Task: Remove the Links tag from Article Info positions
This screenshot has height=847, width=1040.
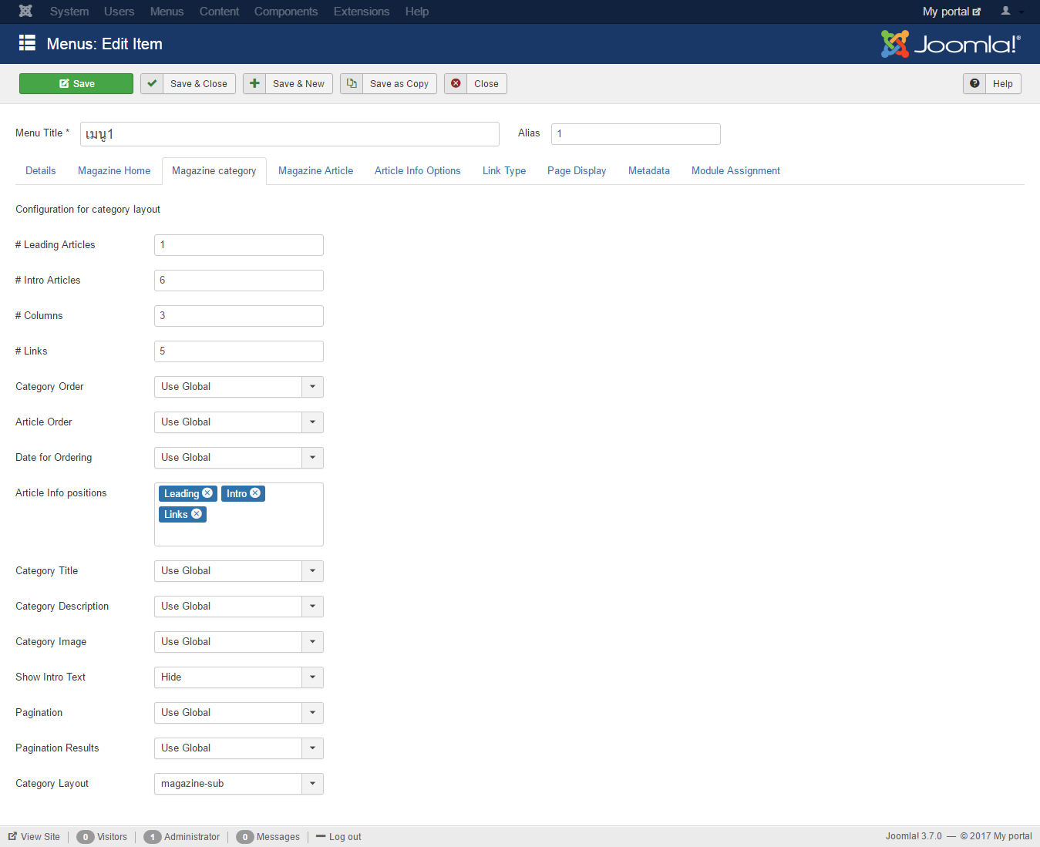Action: (x=197, y=514)
